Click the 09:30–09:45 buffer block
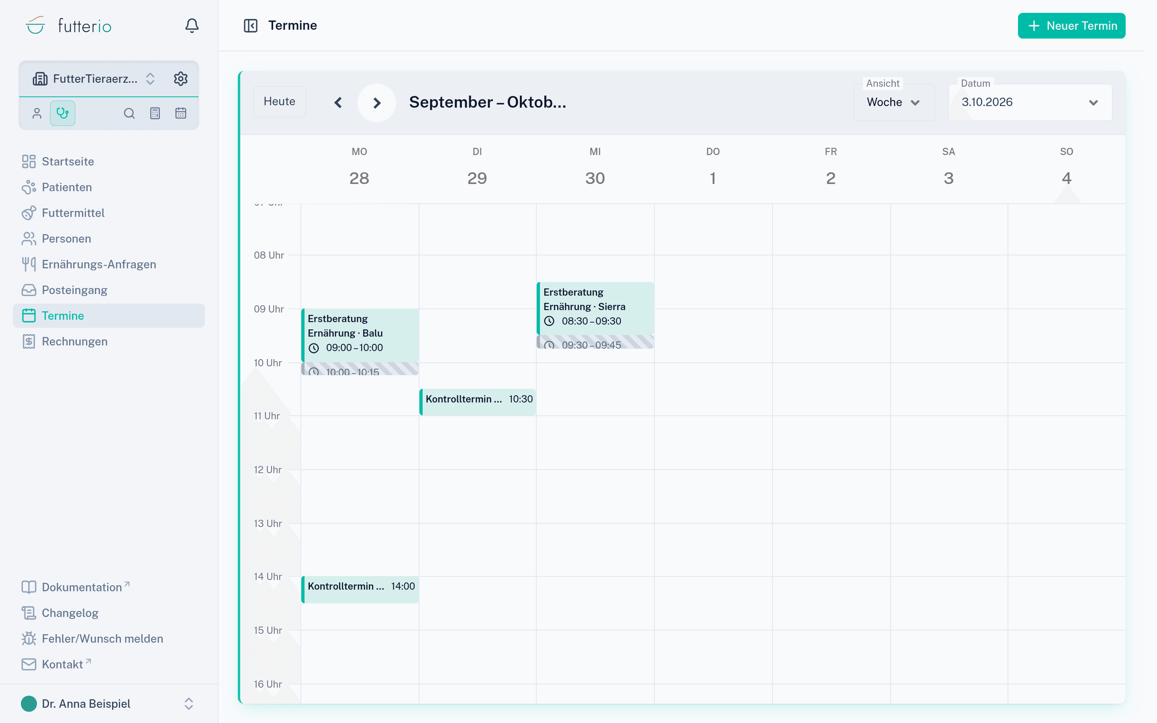This screenshot has width=1157, height=723. click(595, 342)
